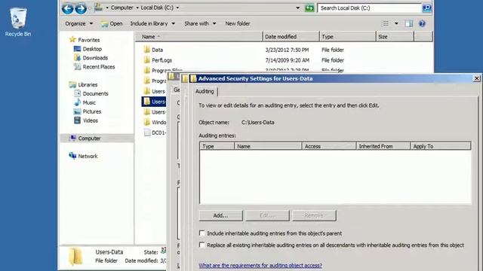Open Favorites star in navigation pane

(x=72, y=39)
